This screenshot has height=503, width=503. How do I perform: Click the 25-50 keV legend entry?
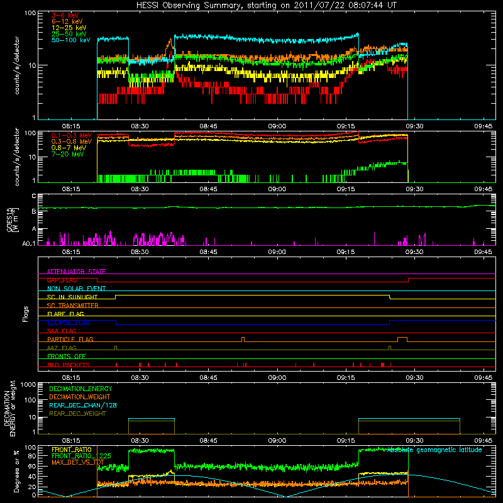(x=69, y=34)
